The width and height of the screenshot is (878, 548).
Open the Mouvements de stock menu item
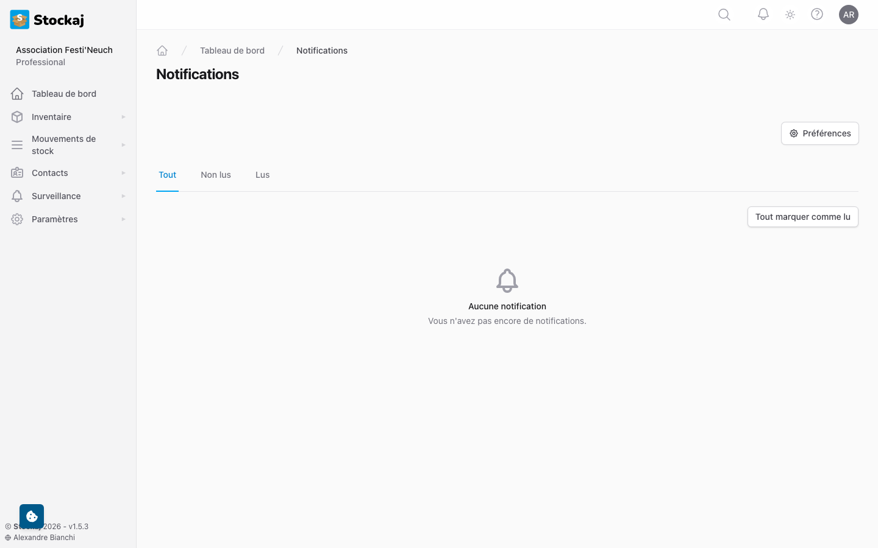[68, 145]
